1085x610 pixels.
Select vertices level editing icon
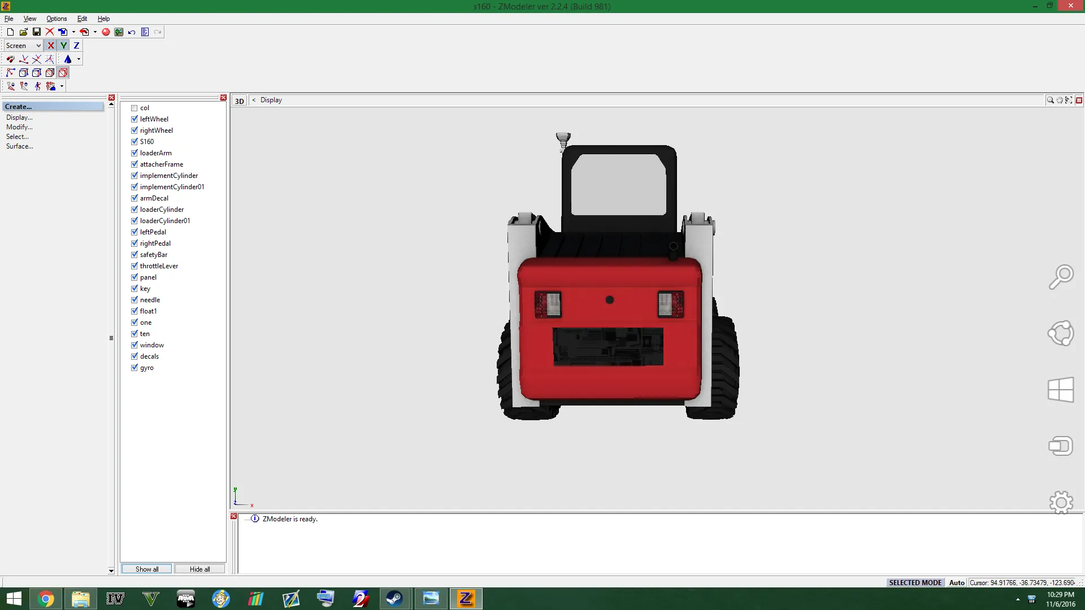click(x=10, y=73)
